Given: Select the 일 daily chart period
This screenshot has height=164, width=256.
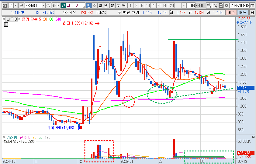Looking at the screenshot, I should [x=88, y=5].
